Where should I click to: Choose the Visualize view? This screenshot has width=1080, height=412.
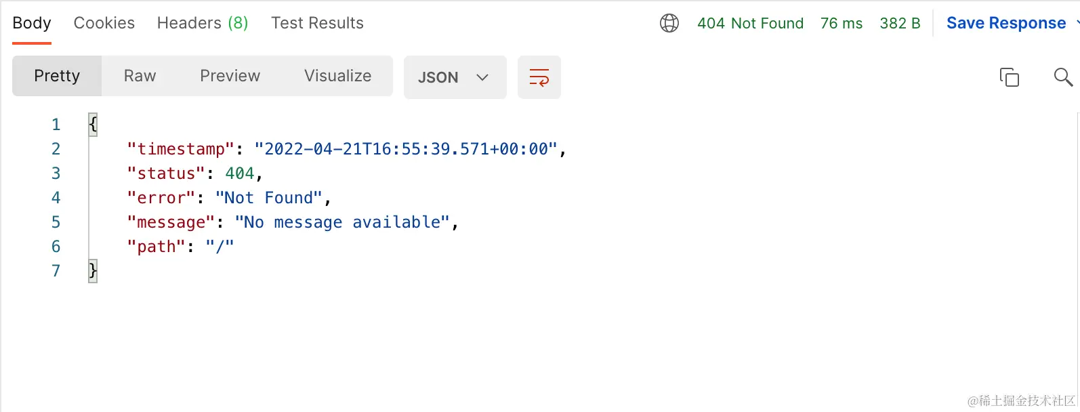click(x=337, y=76)
